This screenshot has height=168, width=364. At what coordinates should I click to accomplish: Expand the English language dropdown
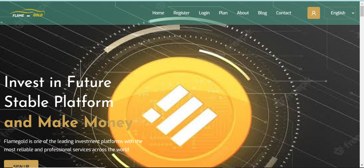coord(340,13)
